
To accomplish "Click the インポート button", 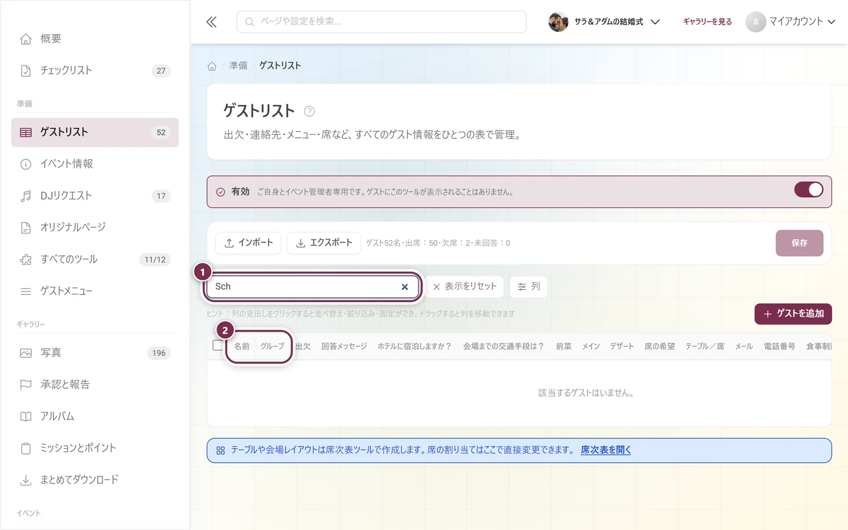I will coord(249,243).
